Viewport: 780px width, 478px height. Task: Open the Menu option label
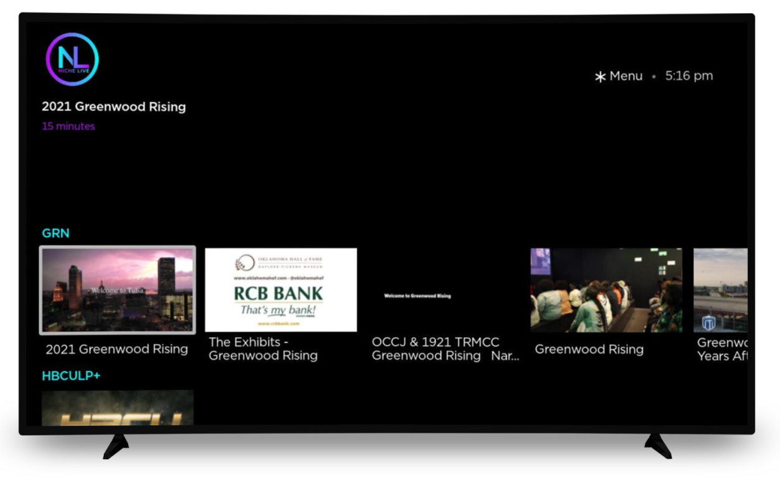tap(626, 76)
